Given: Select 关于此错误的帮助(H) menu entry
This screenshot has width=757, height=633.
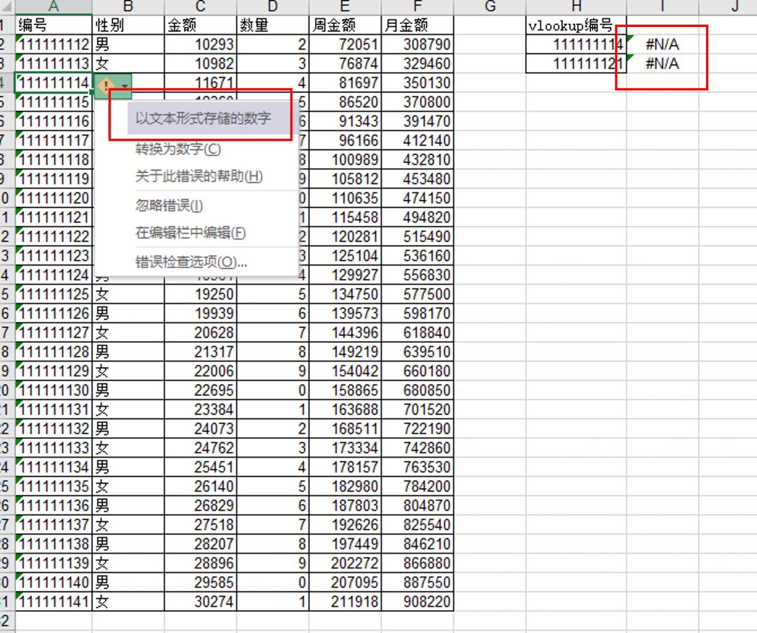Looking at the screenshot, I should (x=199, y=176).
